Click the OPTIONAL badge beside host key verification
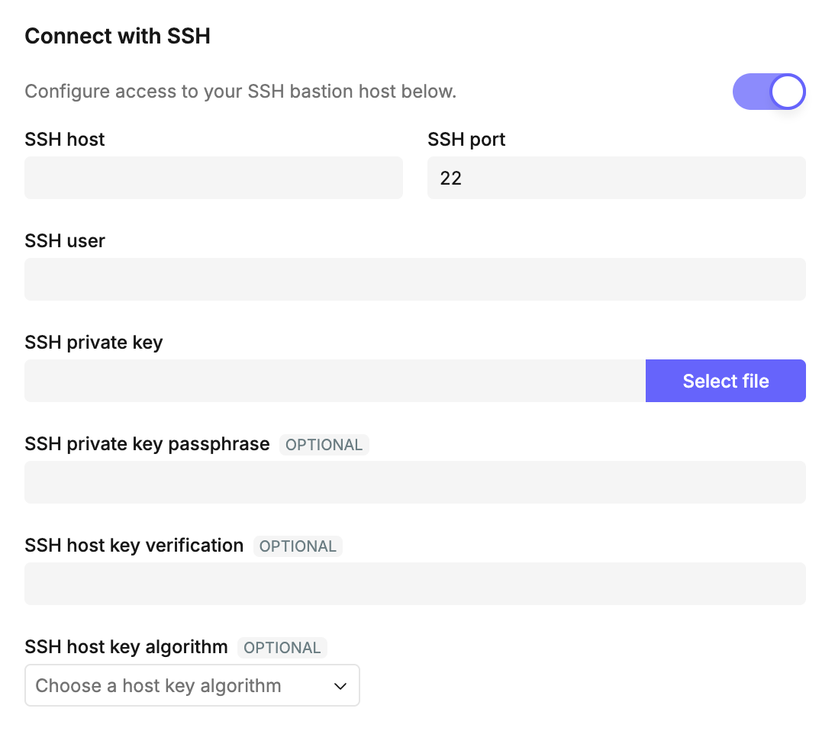 (298, 546)
